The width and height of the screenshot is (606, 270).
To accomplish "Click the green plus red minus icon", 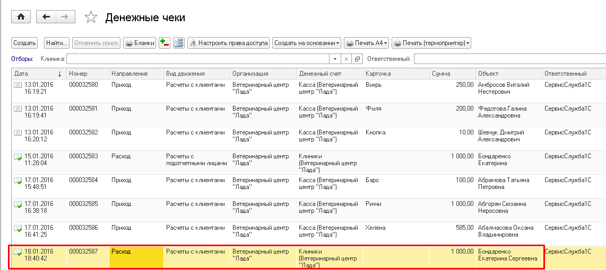I will (165, 43).
